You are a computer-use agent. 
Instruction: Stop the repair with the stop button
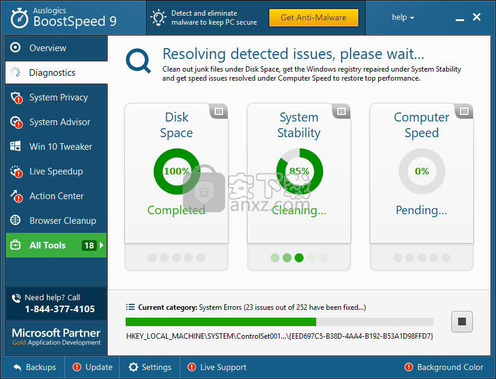click(462, 322)
